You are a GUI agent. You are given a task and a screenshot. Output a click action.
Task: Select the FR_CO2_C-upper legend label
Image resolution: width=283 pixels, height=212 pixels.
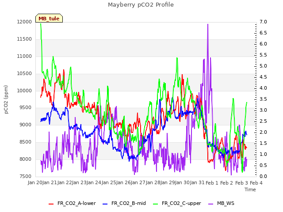[x=181, y=203]
